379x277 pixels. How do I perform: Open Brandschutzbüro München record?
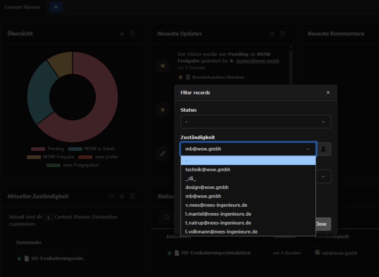click(x=218, y=78)
